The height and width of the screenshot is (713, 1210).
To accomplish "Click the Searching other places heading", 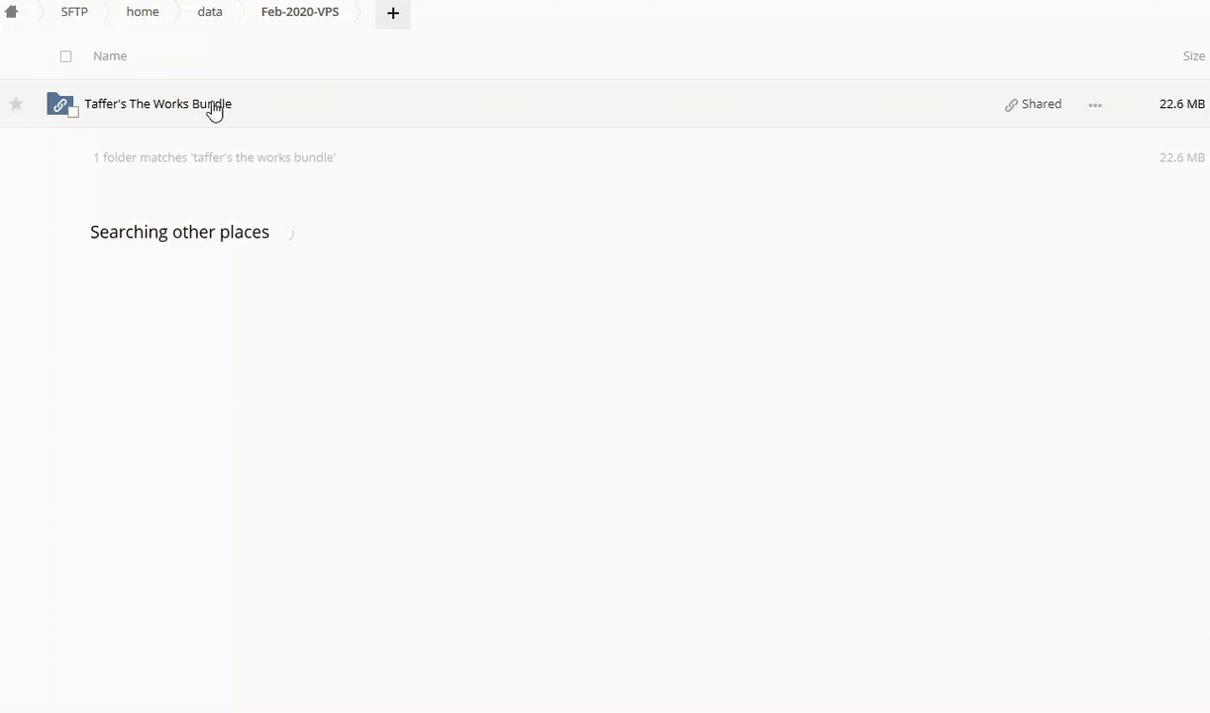I will click(x=179, y=232).
